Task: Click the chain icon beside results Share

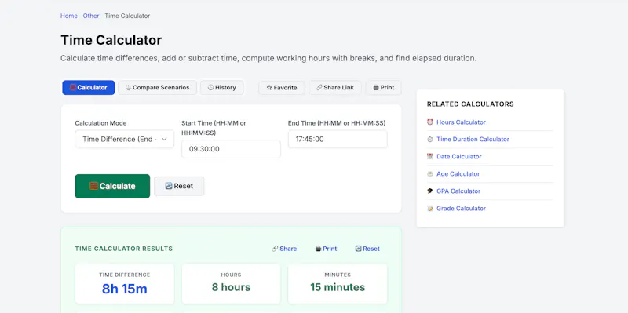Action: click(275, 249)
